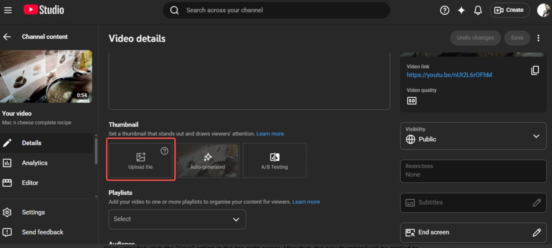552x248 pixels.
Task: Click the Editor film strip icon
Action: (7, 183)
